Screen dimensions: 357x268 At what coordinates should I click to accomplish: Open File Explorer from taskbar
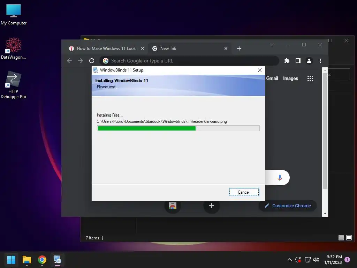point(26,260)
